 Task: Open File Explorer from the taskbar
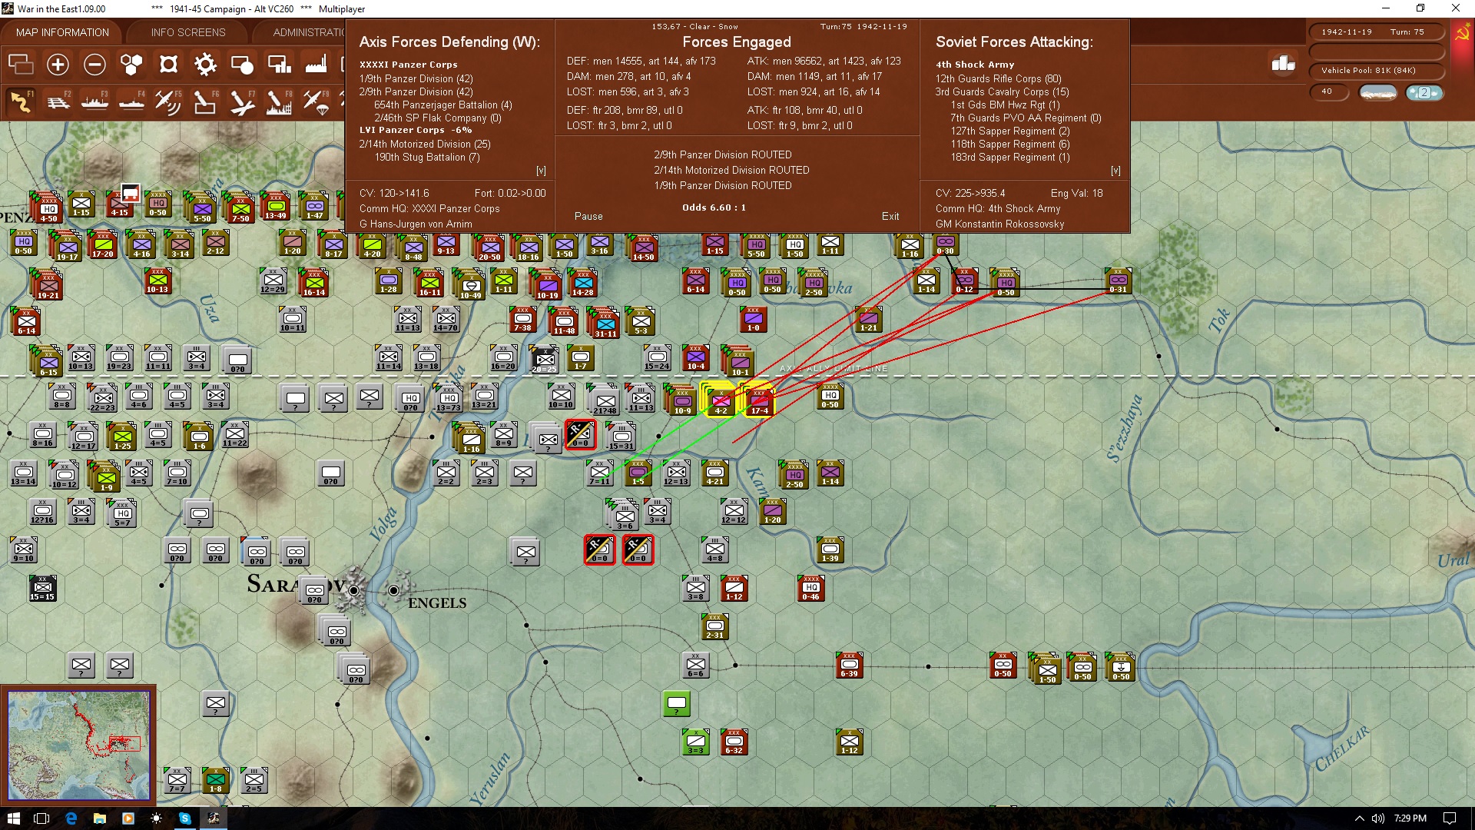pyautogui.click(x=100, y=818)
